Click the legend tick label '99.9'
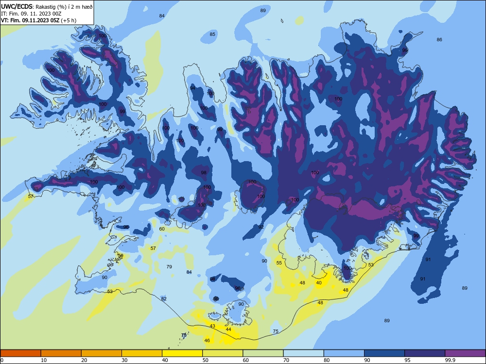The width and height of the screenshot is (486, 364). point(450,360)
